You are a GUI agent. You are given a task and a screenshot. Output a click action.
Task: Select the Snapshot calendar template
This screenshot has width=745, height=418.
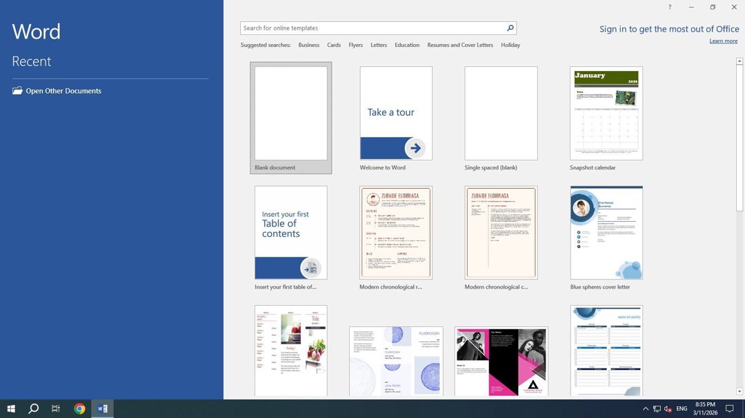[606, 113]
